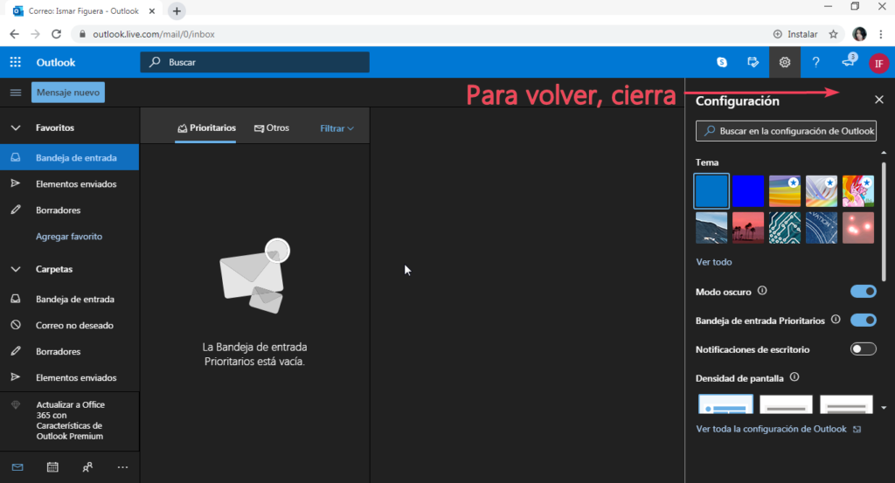Open a new browser tab
This screenshot has height=483, width=895.
pos(177,10)
